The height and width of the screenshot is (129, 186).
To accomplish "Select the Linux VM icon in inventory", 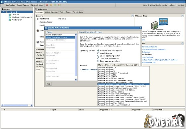I will 10,15.
